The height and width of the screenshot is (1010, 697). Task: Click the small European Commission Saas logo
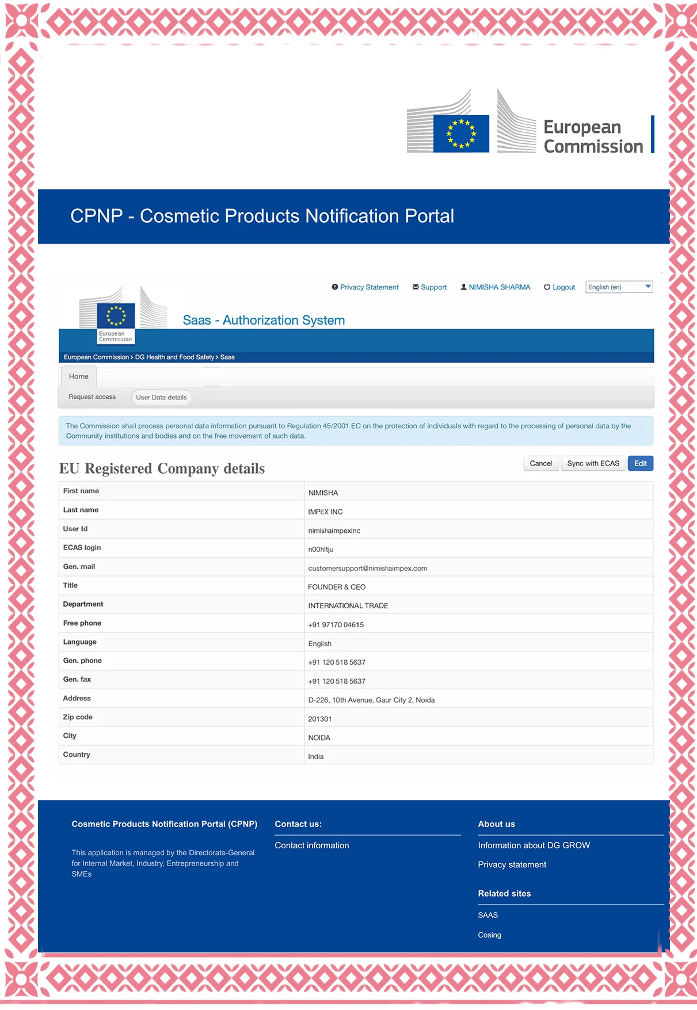click(123, 315)
